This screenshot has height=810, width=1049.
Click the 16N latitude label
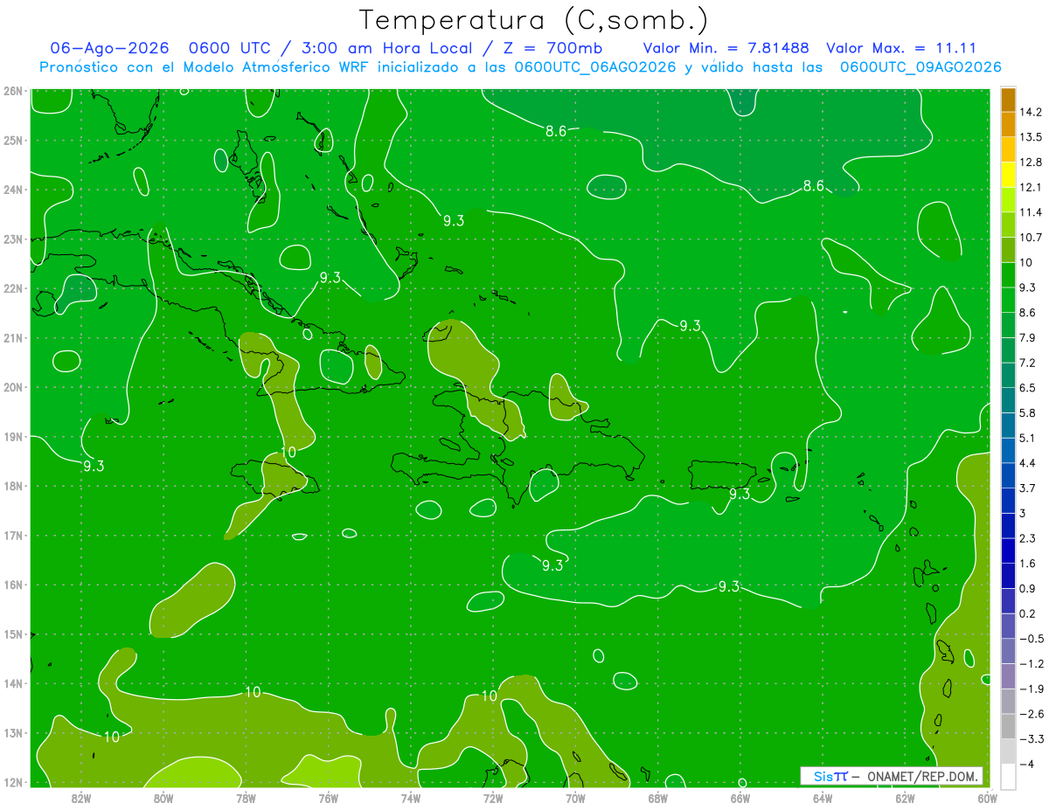click(x=12, y=585)
